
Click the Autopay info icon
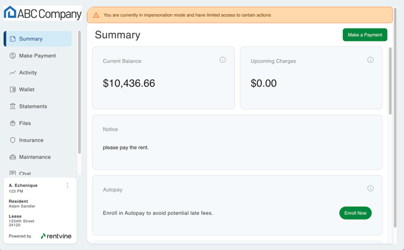370,189
